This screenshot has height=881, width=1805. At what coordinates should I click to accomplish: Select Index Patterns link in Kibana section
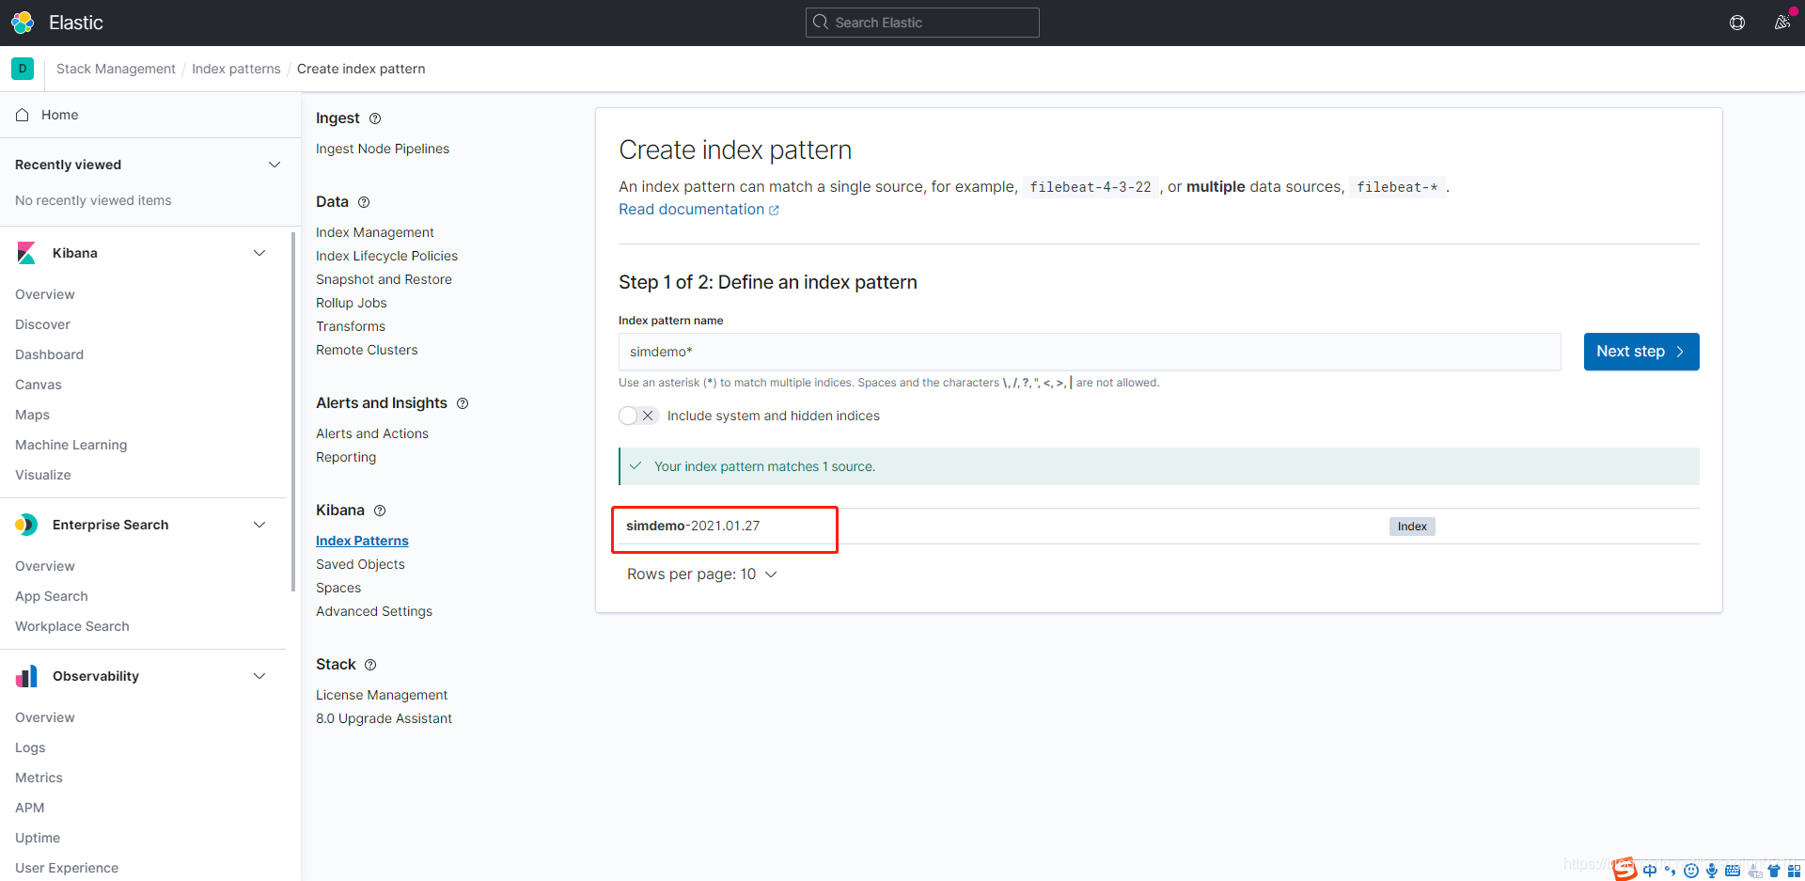362,541
